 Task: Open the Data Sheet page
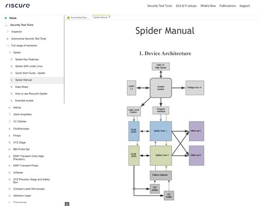coord(22,87)
